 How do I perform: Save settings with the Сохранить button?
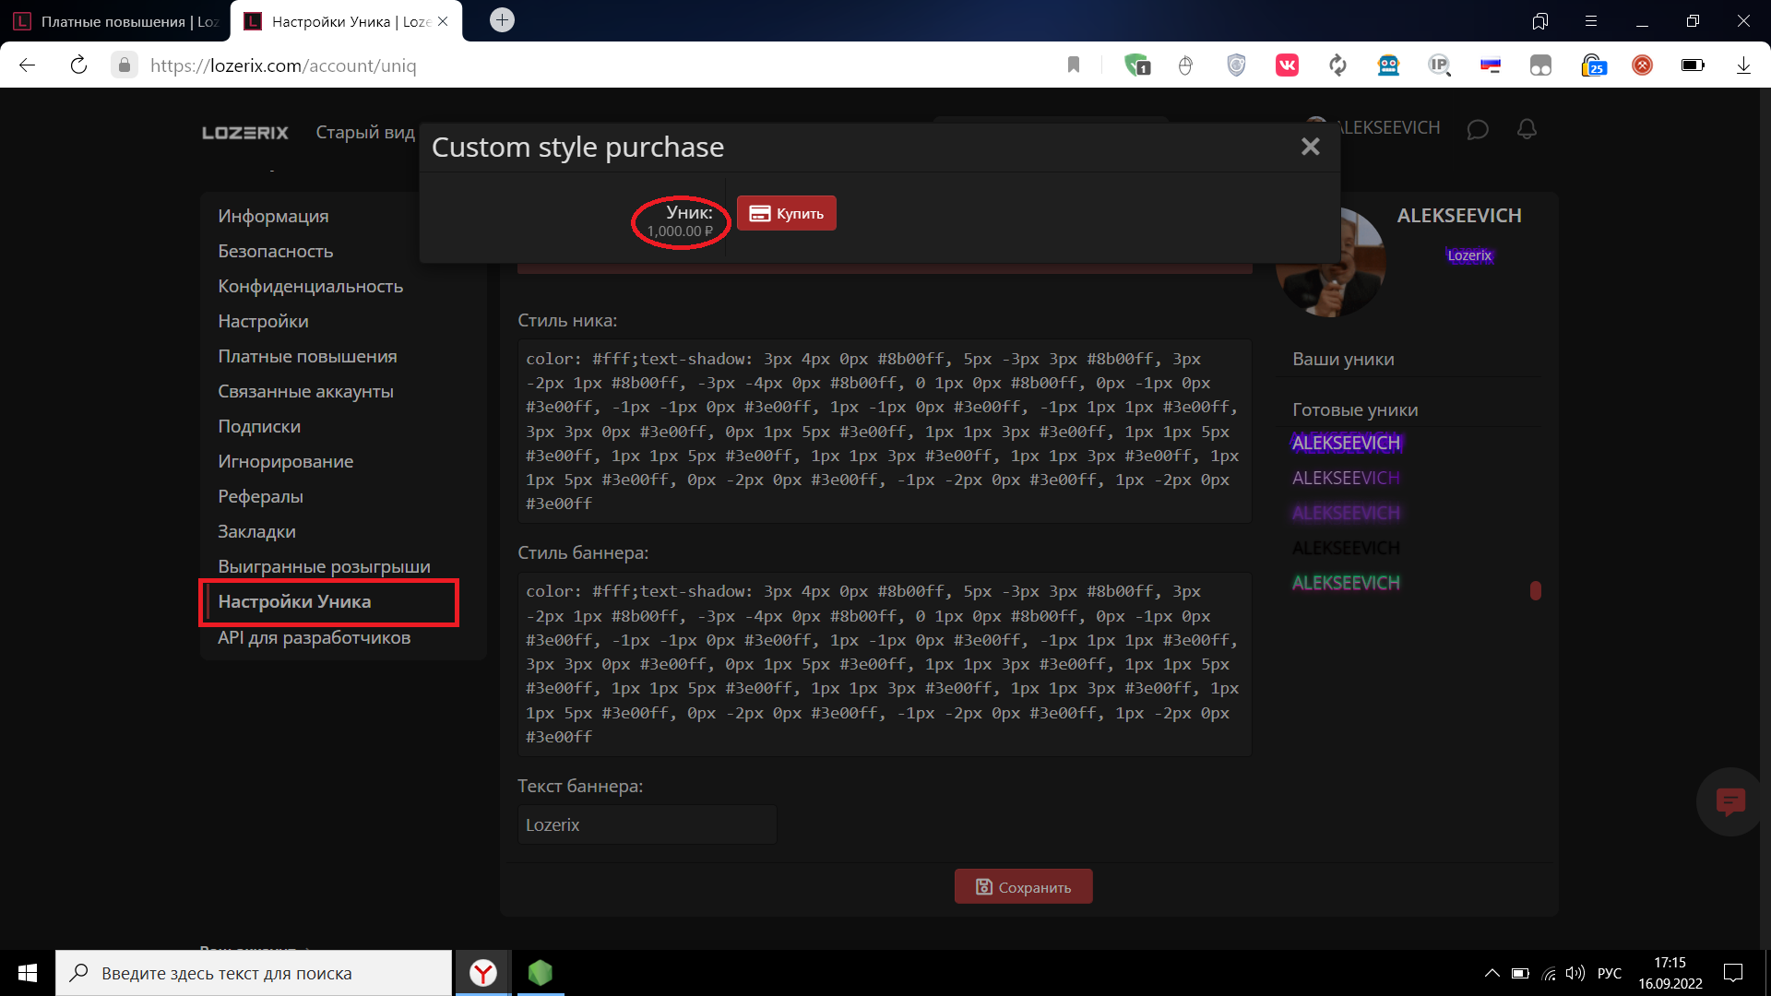coord(1024,886)
